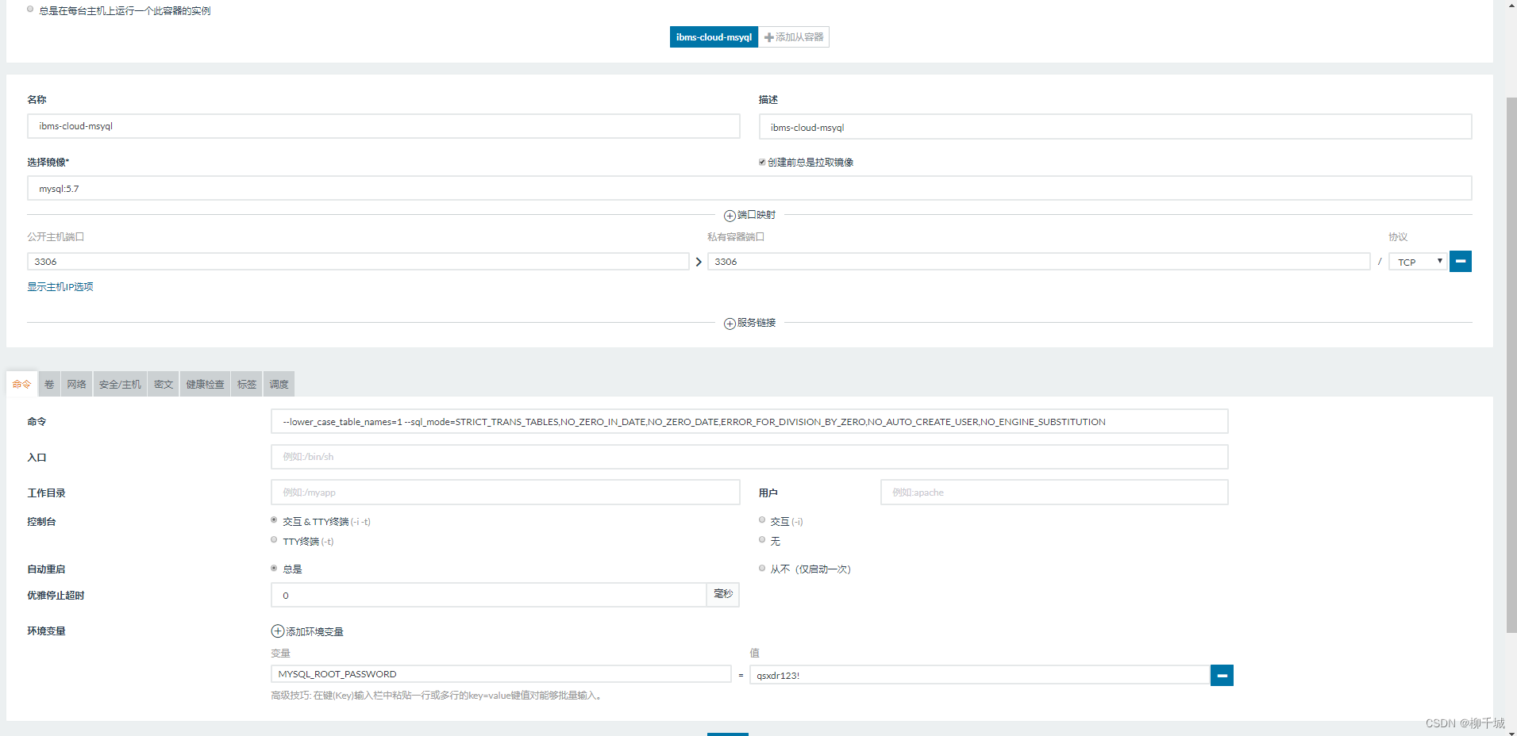Screen dimensions: 1517x736
Task: Select 无 console option
Action: pyautogui.click(x=762, y=540)
